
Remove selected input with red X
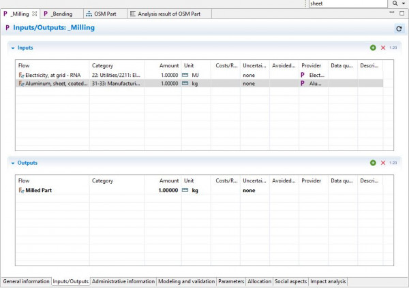click(383, 48)
